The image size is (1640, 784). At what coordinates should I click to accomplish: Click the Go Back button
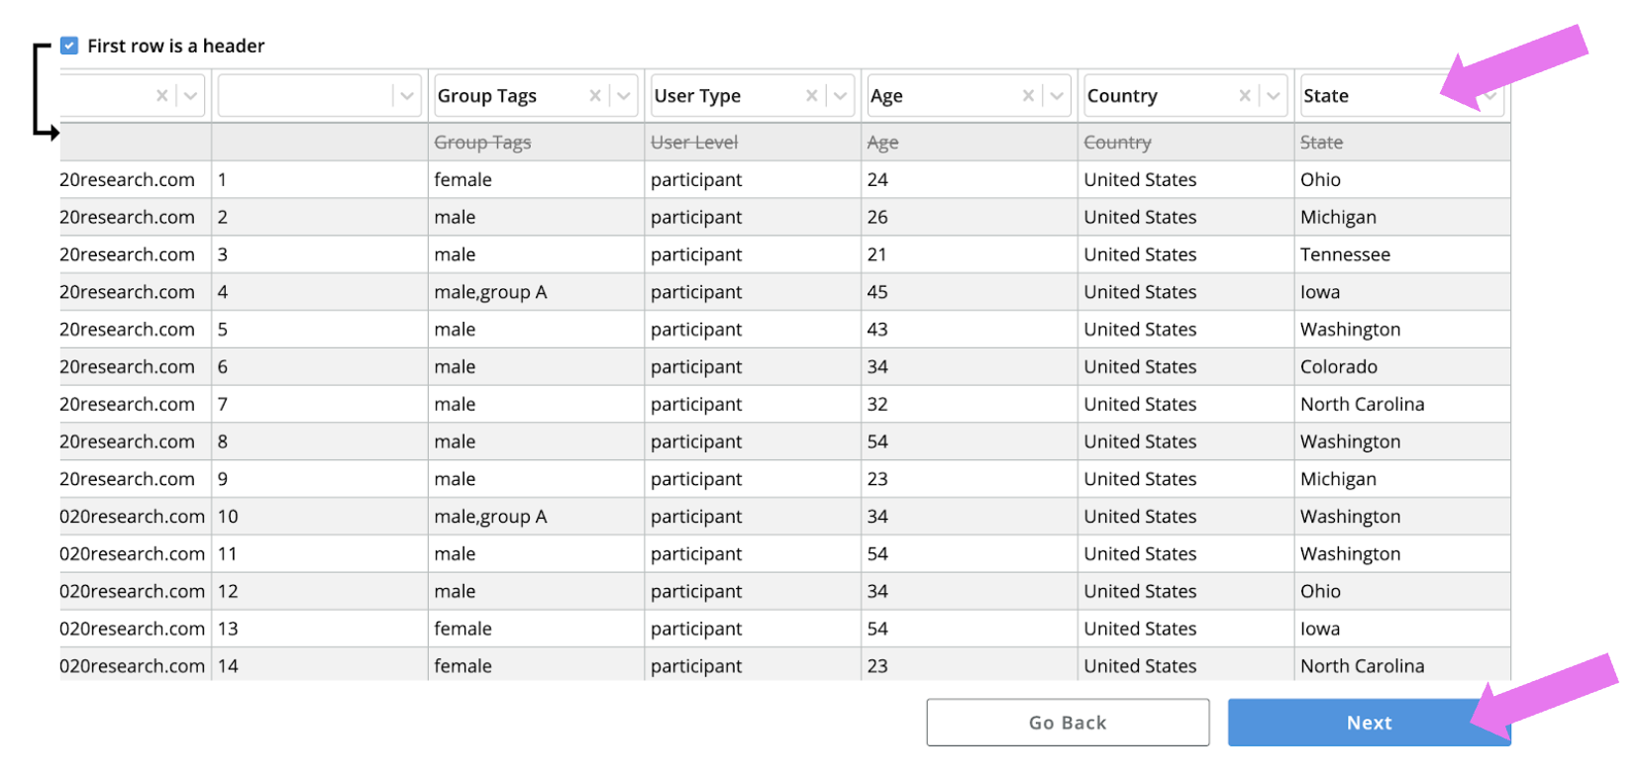1068,723
